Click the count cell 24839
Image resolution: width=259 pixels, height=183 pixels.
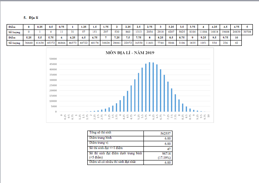[236, 32]
